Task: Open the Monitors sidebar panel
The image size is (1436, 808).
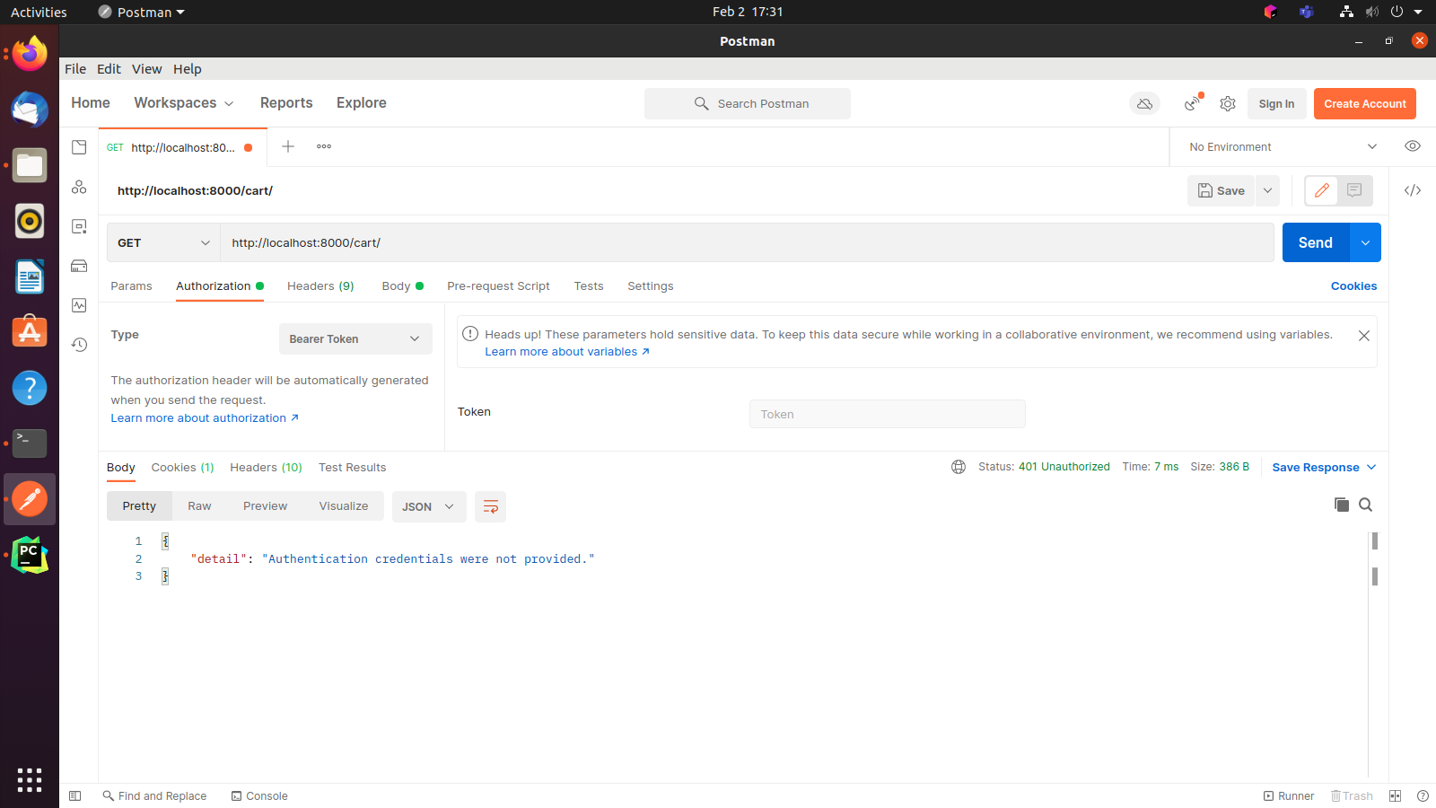Action: 79,305
